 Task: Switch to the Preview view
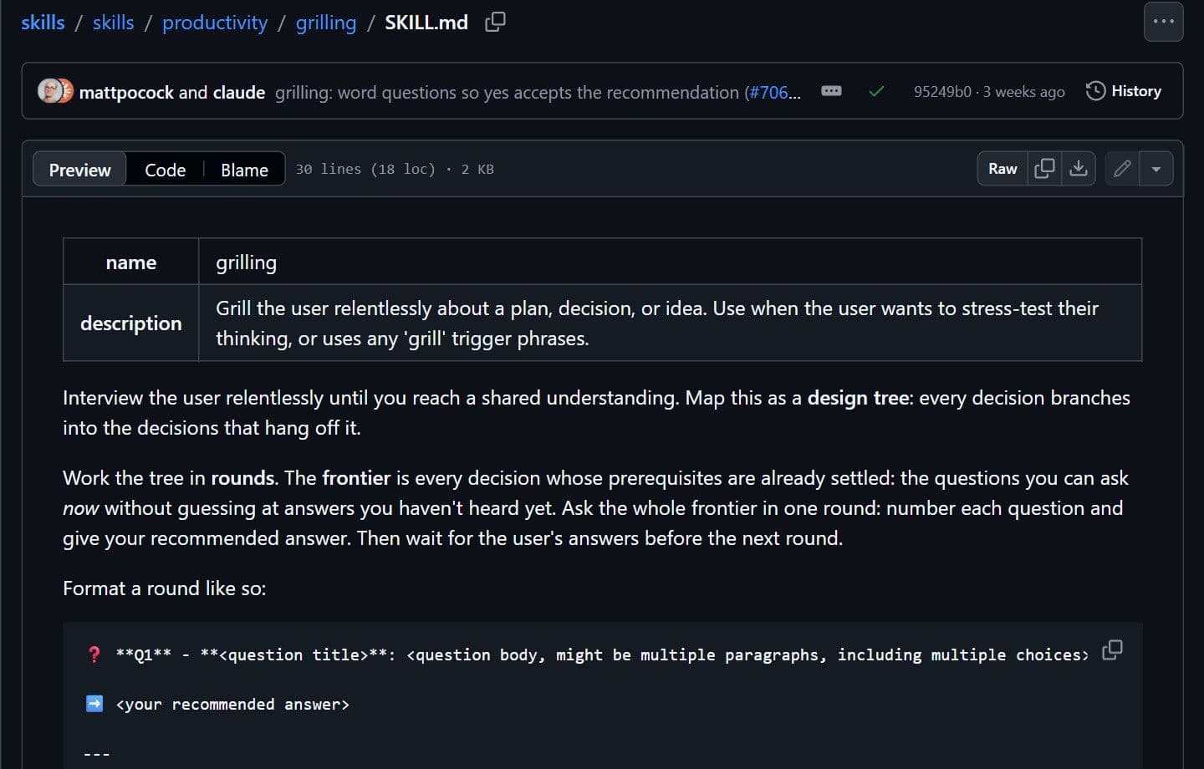pyautogui.click(x=79, y=169)
